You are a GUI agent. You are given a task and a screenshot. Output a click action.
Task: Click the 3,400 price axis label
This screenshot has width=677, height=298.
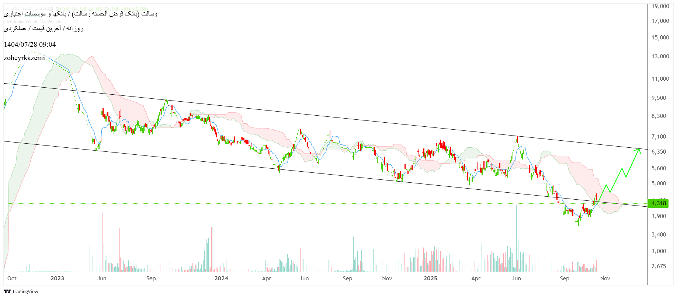(659, 235)
